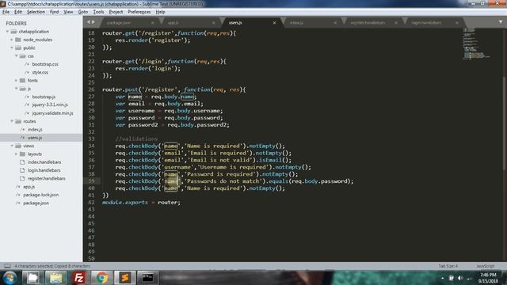Open register.handlebars in the sidebar
The image size is (507, 285).
tap(47, 178)
